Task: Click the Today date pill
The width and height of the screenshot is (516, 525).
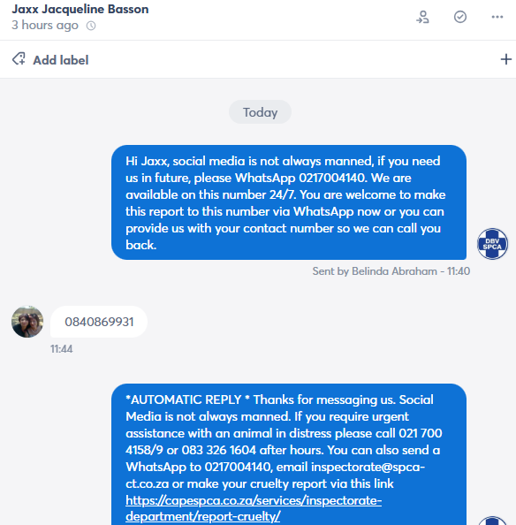Action: [x=260, y=112]
